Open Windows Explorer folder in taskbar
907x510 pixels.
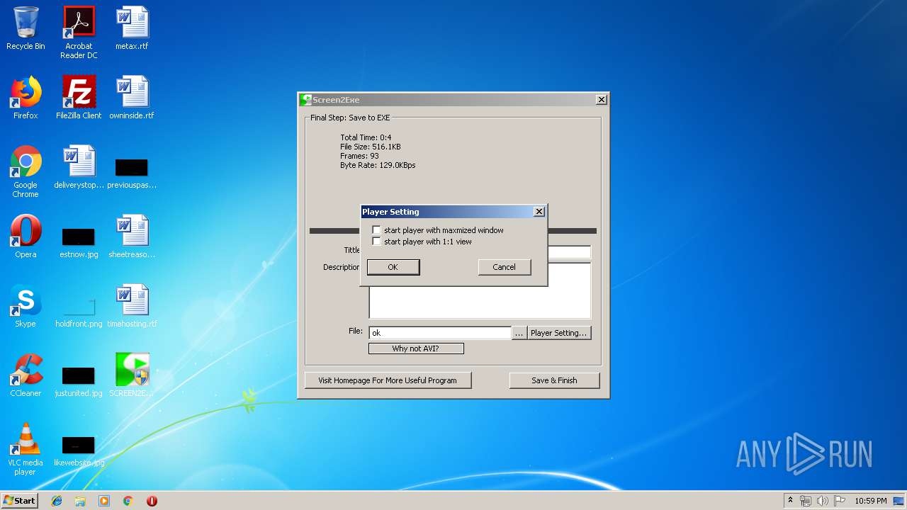tap(80, 501)
